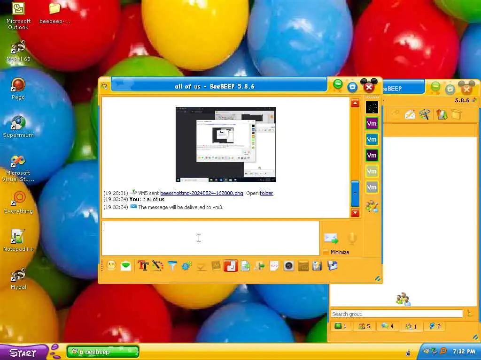481x360 pixels.
Task: Switch to the blue tab labeled 2
Action: click(435, 326)
